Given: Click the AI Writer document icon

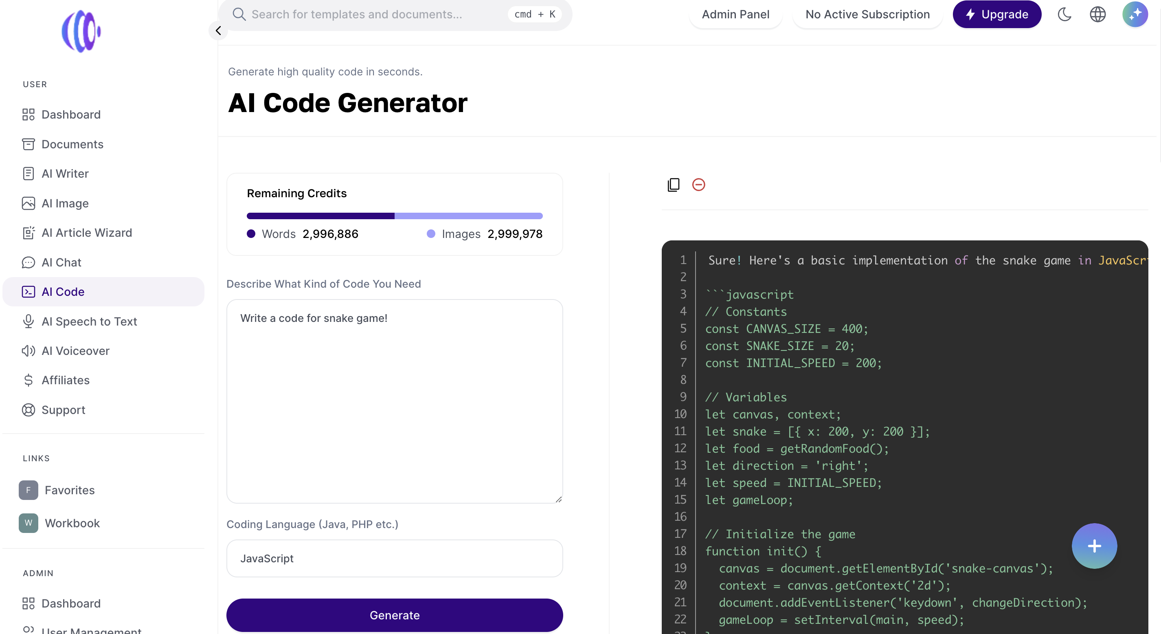Looking at the screenshot, I should tap(29, 174).
